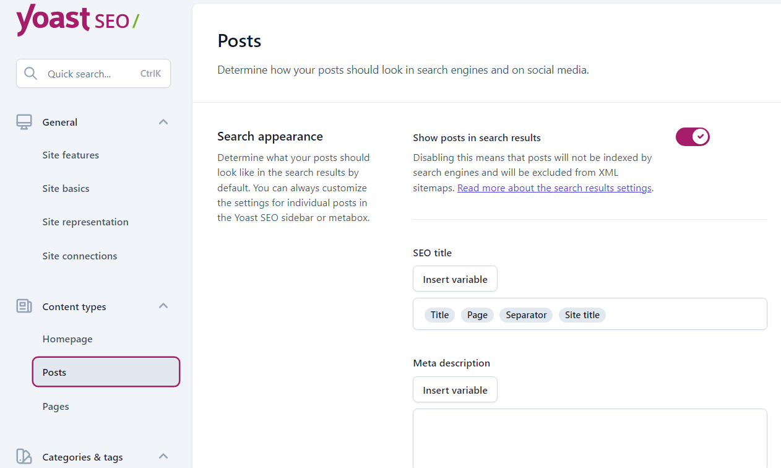The height and width of the screenshot is (468, 781).
Task: Disable Show posts in search results
Action: pos(692,136)
